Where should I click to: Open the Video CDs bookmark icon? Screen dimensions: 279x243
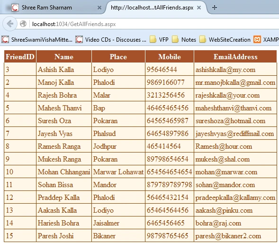click(79, 39)
